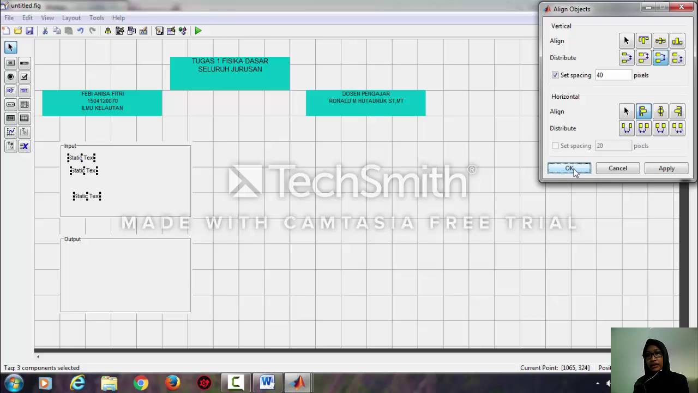Choose the Radio Button component in the palette

[x=10, y=77]
